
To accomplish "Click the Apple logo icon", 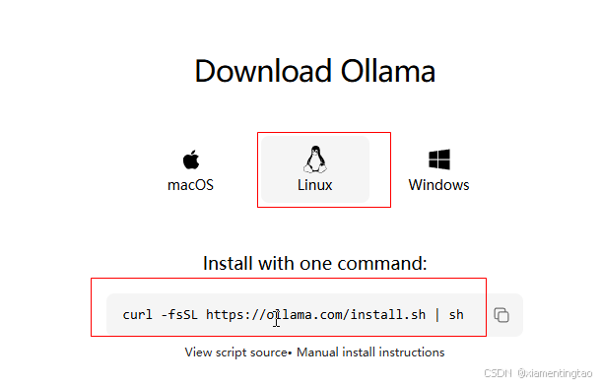I will tap(191, 160).
